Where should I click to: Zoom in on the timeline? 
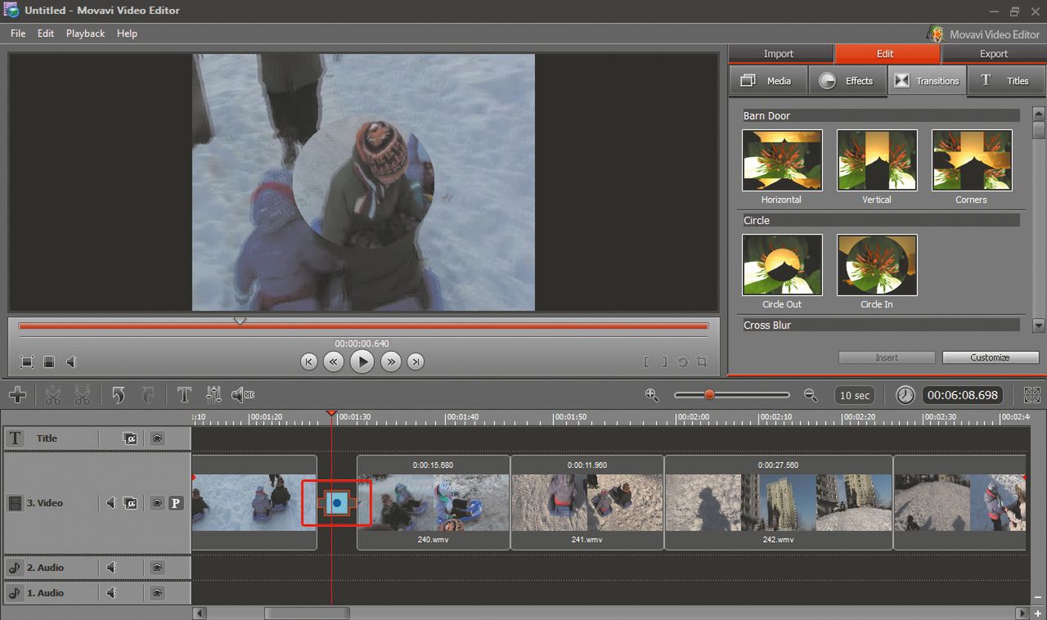click(652, 395)
